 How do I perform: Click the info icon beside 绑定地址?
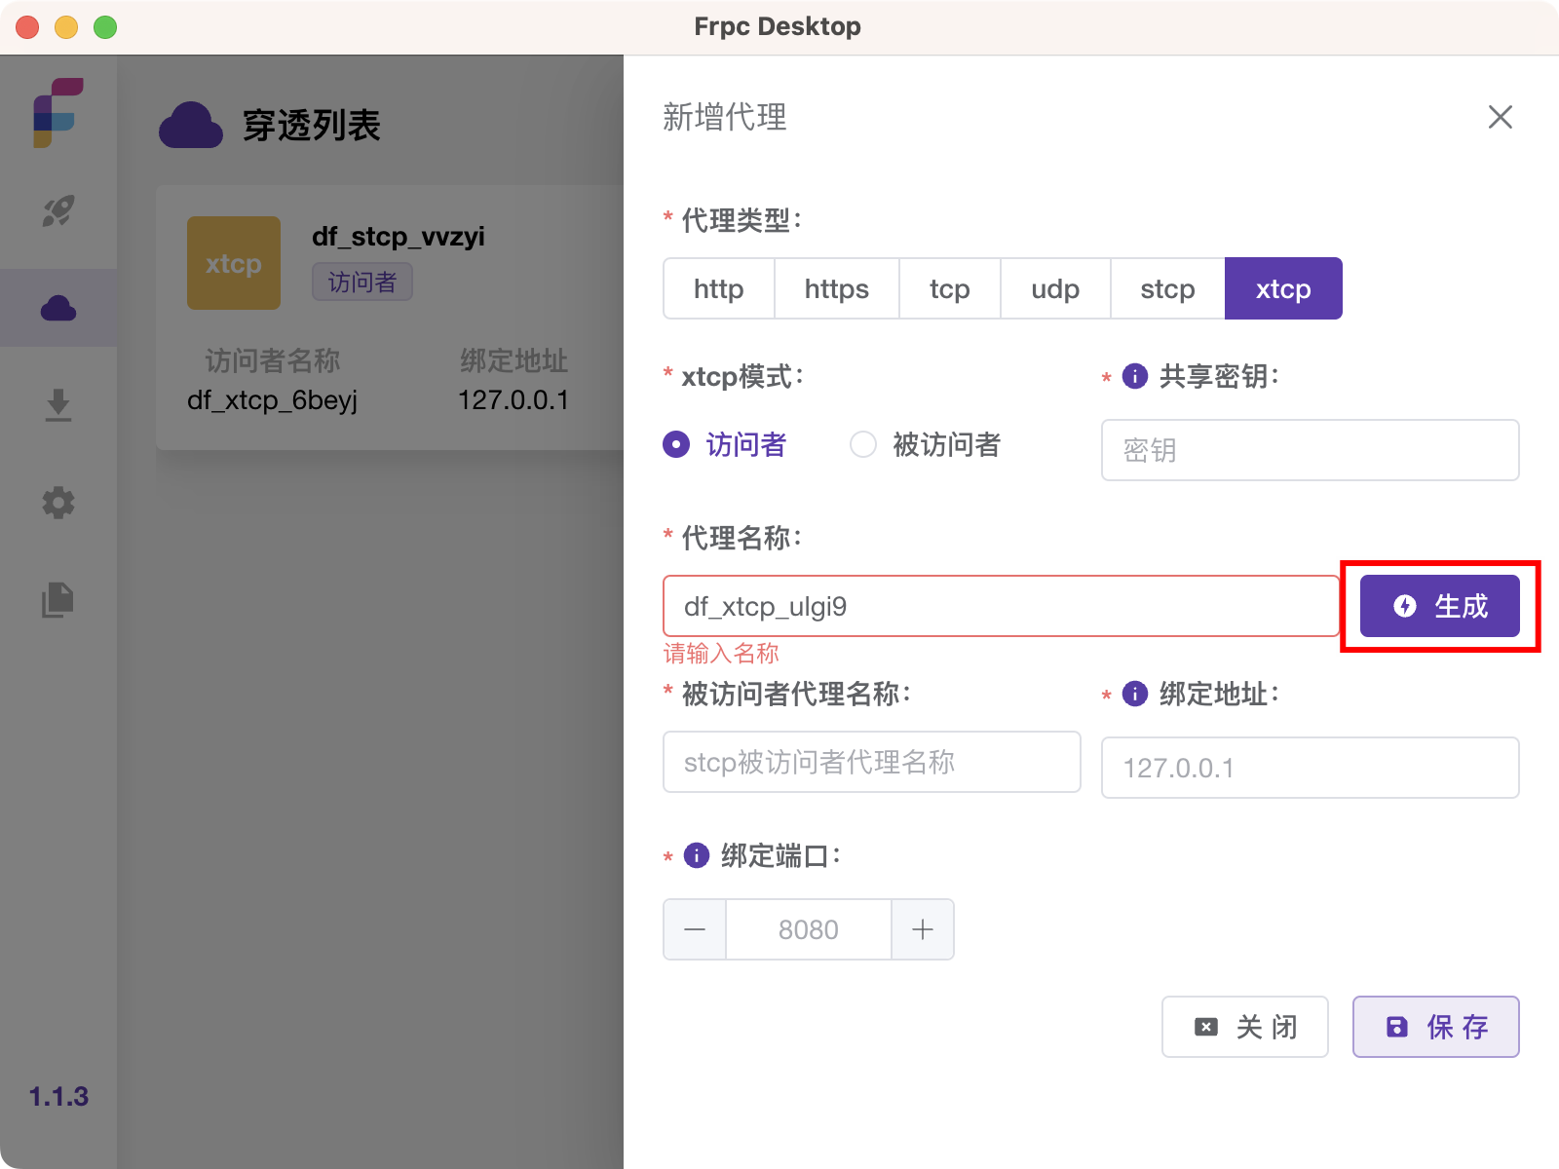(1135, 694)
